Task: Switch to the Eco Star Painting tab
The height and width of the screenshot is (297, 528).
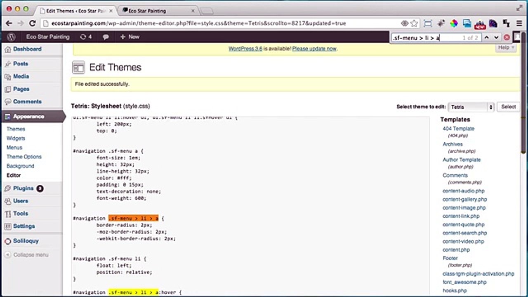Action: [x=157, y=11]
